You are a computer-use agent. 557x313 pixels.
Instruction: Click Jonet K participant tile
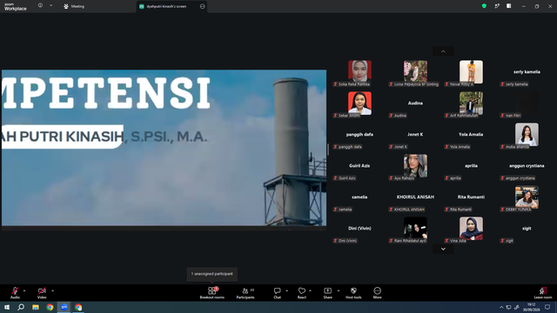point(415,136)
